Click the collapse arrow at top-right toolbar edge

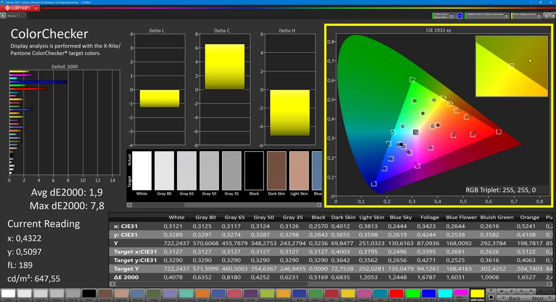point(553,15)
